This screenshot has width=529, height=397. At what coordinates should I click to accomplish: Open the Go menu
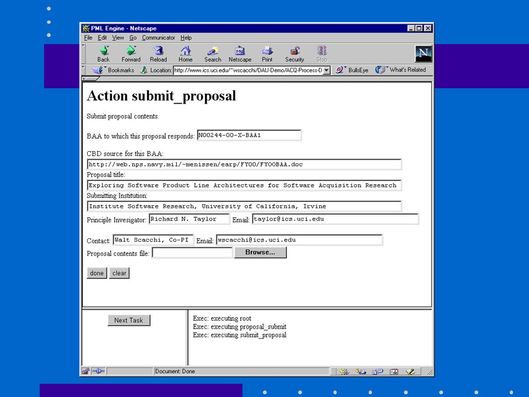click(x=133, y=38)
